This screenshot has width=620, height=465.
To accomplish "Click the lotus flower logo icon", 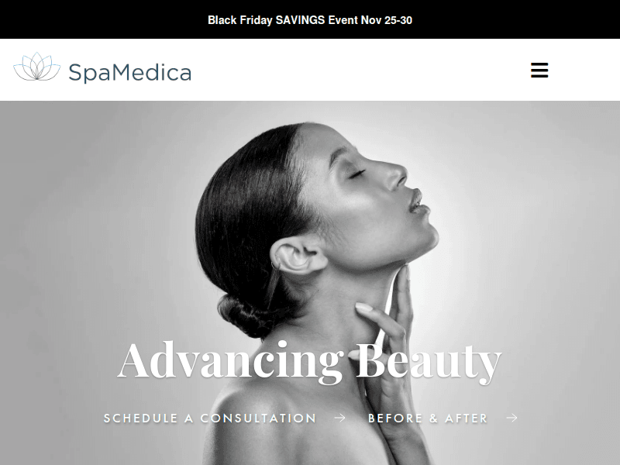I will tap(36, 67).
